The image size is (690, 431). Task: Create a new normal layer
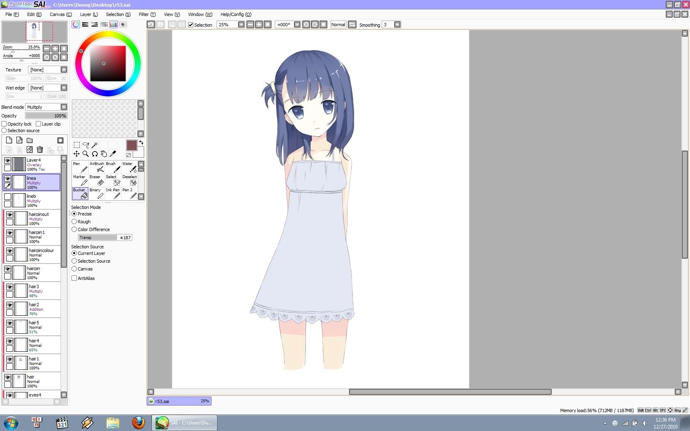click(9, 140)
